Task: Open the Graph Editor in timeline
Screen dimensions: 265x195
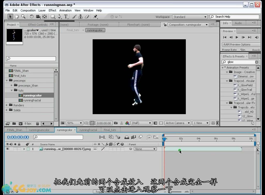Action: click(156, 137)
